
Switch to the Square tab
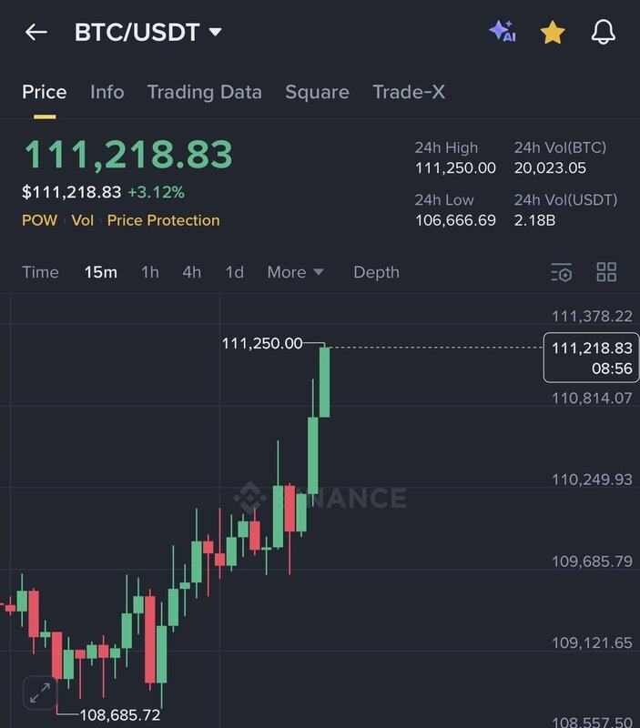(x=317, y=92)
